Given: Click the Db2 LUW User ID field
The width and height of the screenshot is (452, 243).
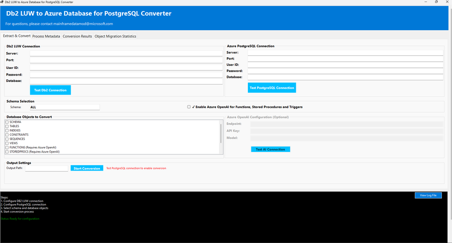Looking at the screenshot, I should (x=126, y=67).
